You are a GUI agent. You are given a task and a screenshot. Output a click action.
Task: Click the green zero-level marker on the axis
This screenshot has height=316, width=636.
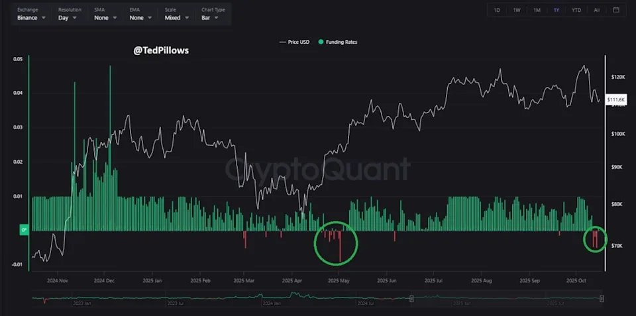(25, 231)
